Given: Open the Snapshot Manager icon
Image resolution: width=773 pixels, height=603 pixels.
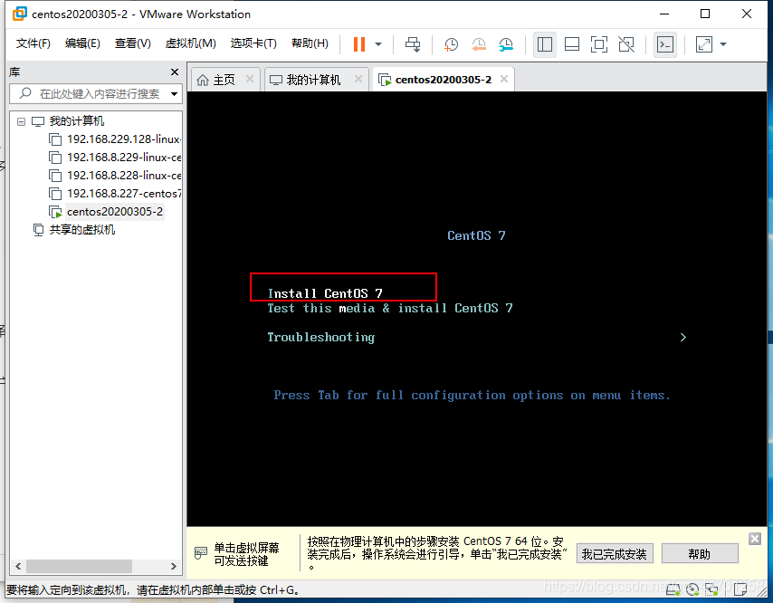Looking at the screenshot, I should pyautogui.click(x=506, y=44).
